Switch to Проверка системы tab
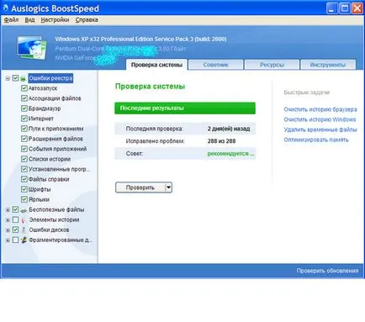 (x=156, y=65)
